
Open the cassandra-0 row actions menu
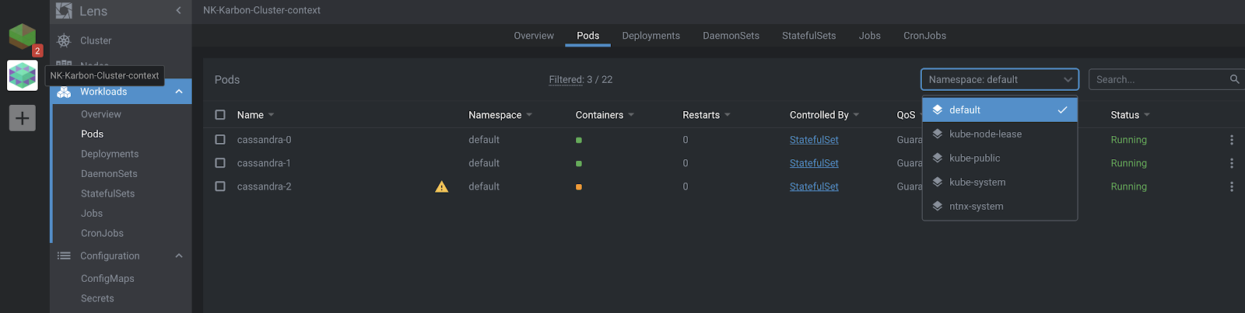tap(1231, 140)
